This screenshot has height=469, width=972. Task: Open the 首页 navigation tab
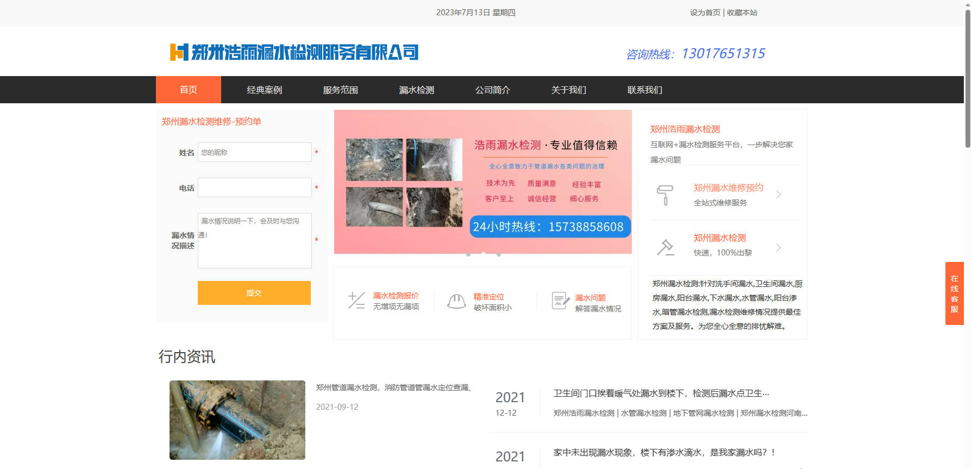click(x=189, y=90)
